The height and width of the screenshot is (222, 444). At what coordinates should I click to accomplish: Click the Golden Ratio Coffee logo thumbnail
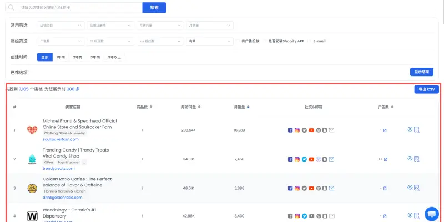point(32,188)
